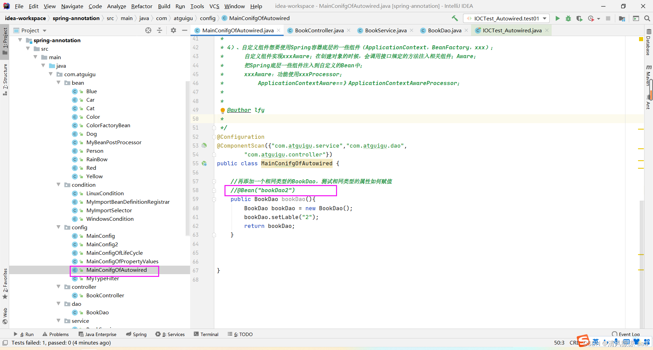Viewport: 653px width, 350px height.
Task: Open the Web tool window
Action: (x=5, y=316)
